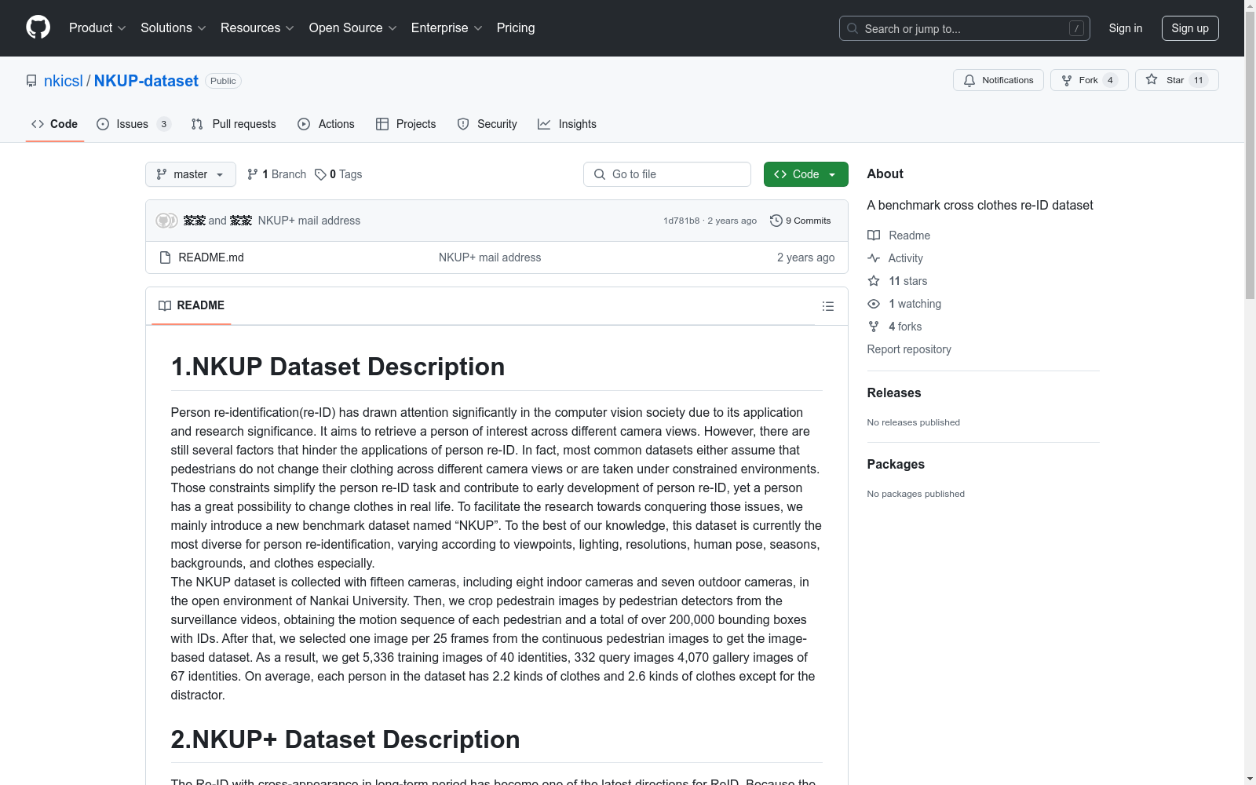Open the Projects tab
Image resolution: width=1256 pixels, height=785 pixels.
coord(406,124)
